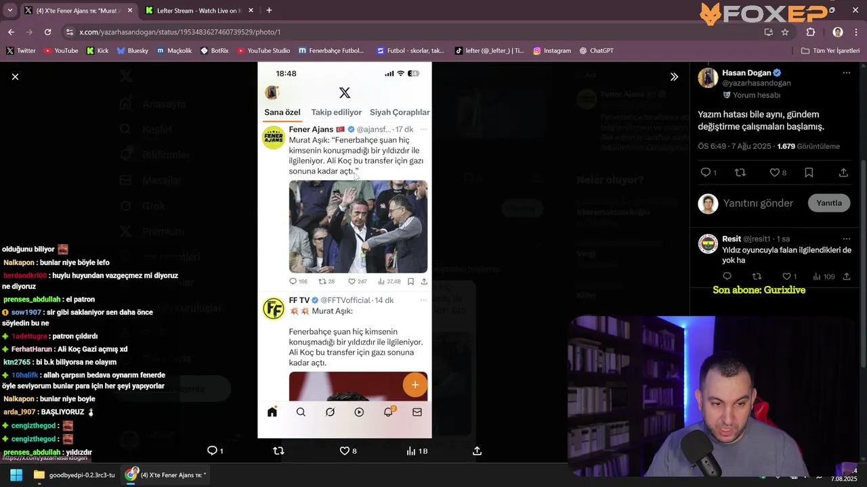Reply to Hasan Dogan's post via comment icon

(x=706, y=172)
